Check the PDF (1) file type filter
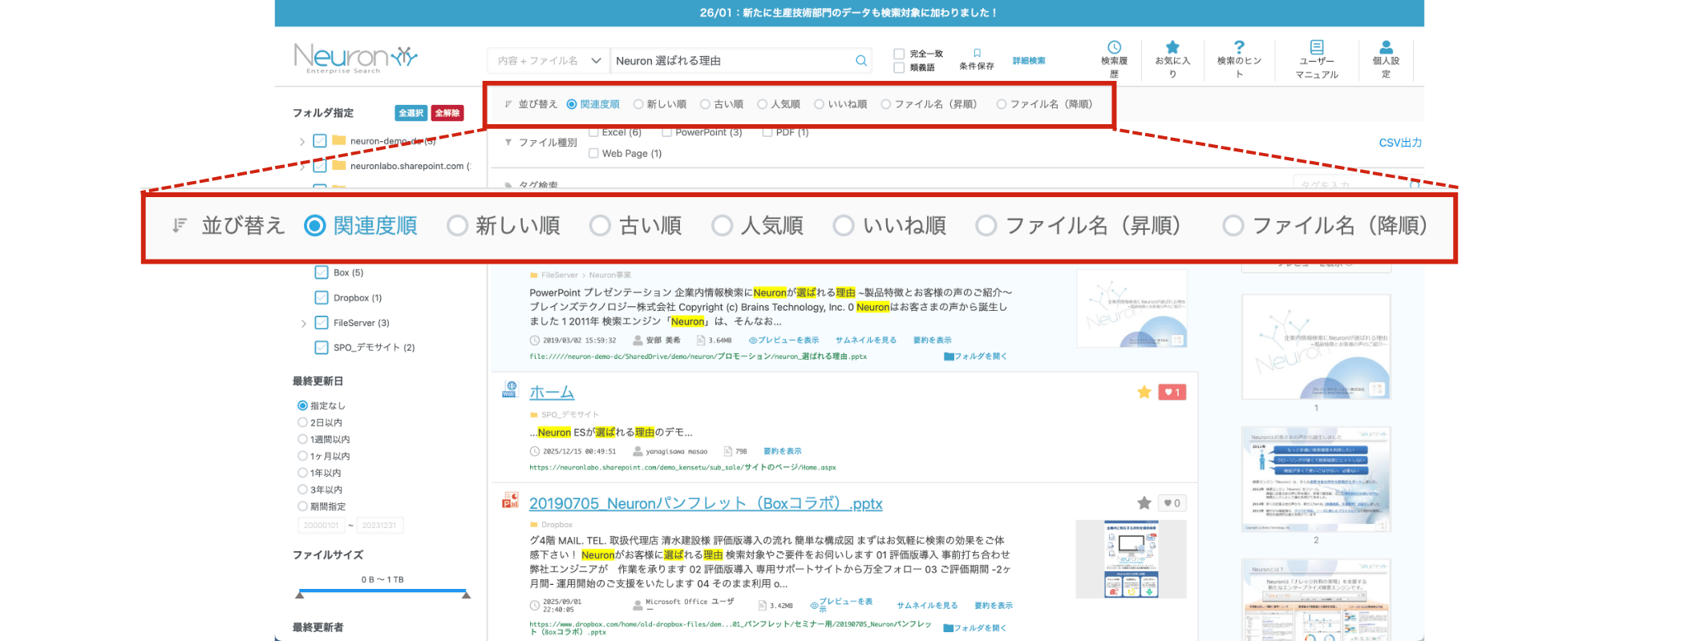 point(767,132)
